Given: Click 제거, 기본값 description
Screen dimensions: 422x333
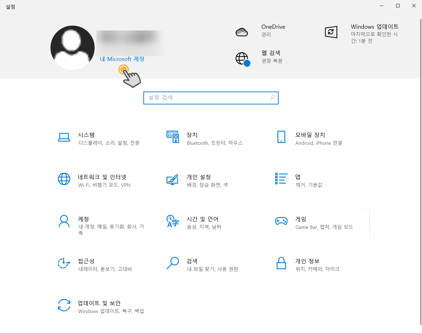Looking at the screenshot, I should pyautogui.click(x=309, y=185).
